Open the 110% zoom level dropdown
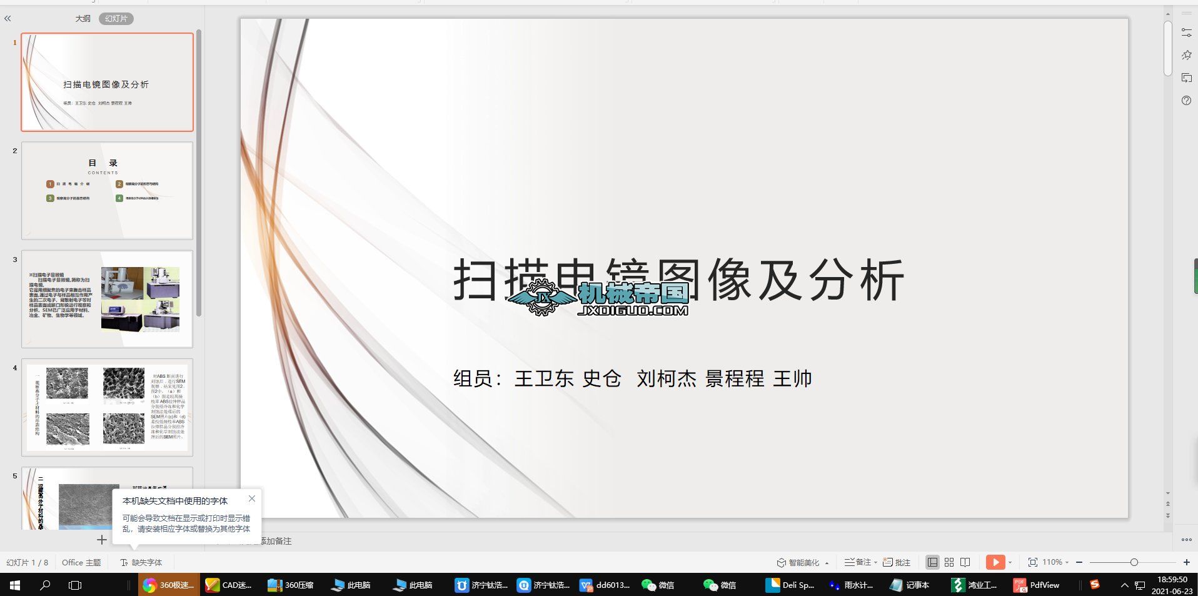This screenshot has width=1198, height=596. tap(1055, 562)
